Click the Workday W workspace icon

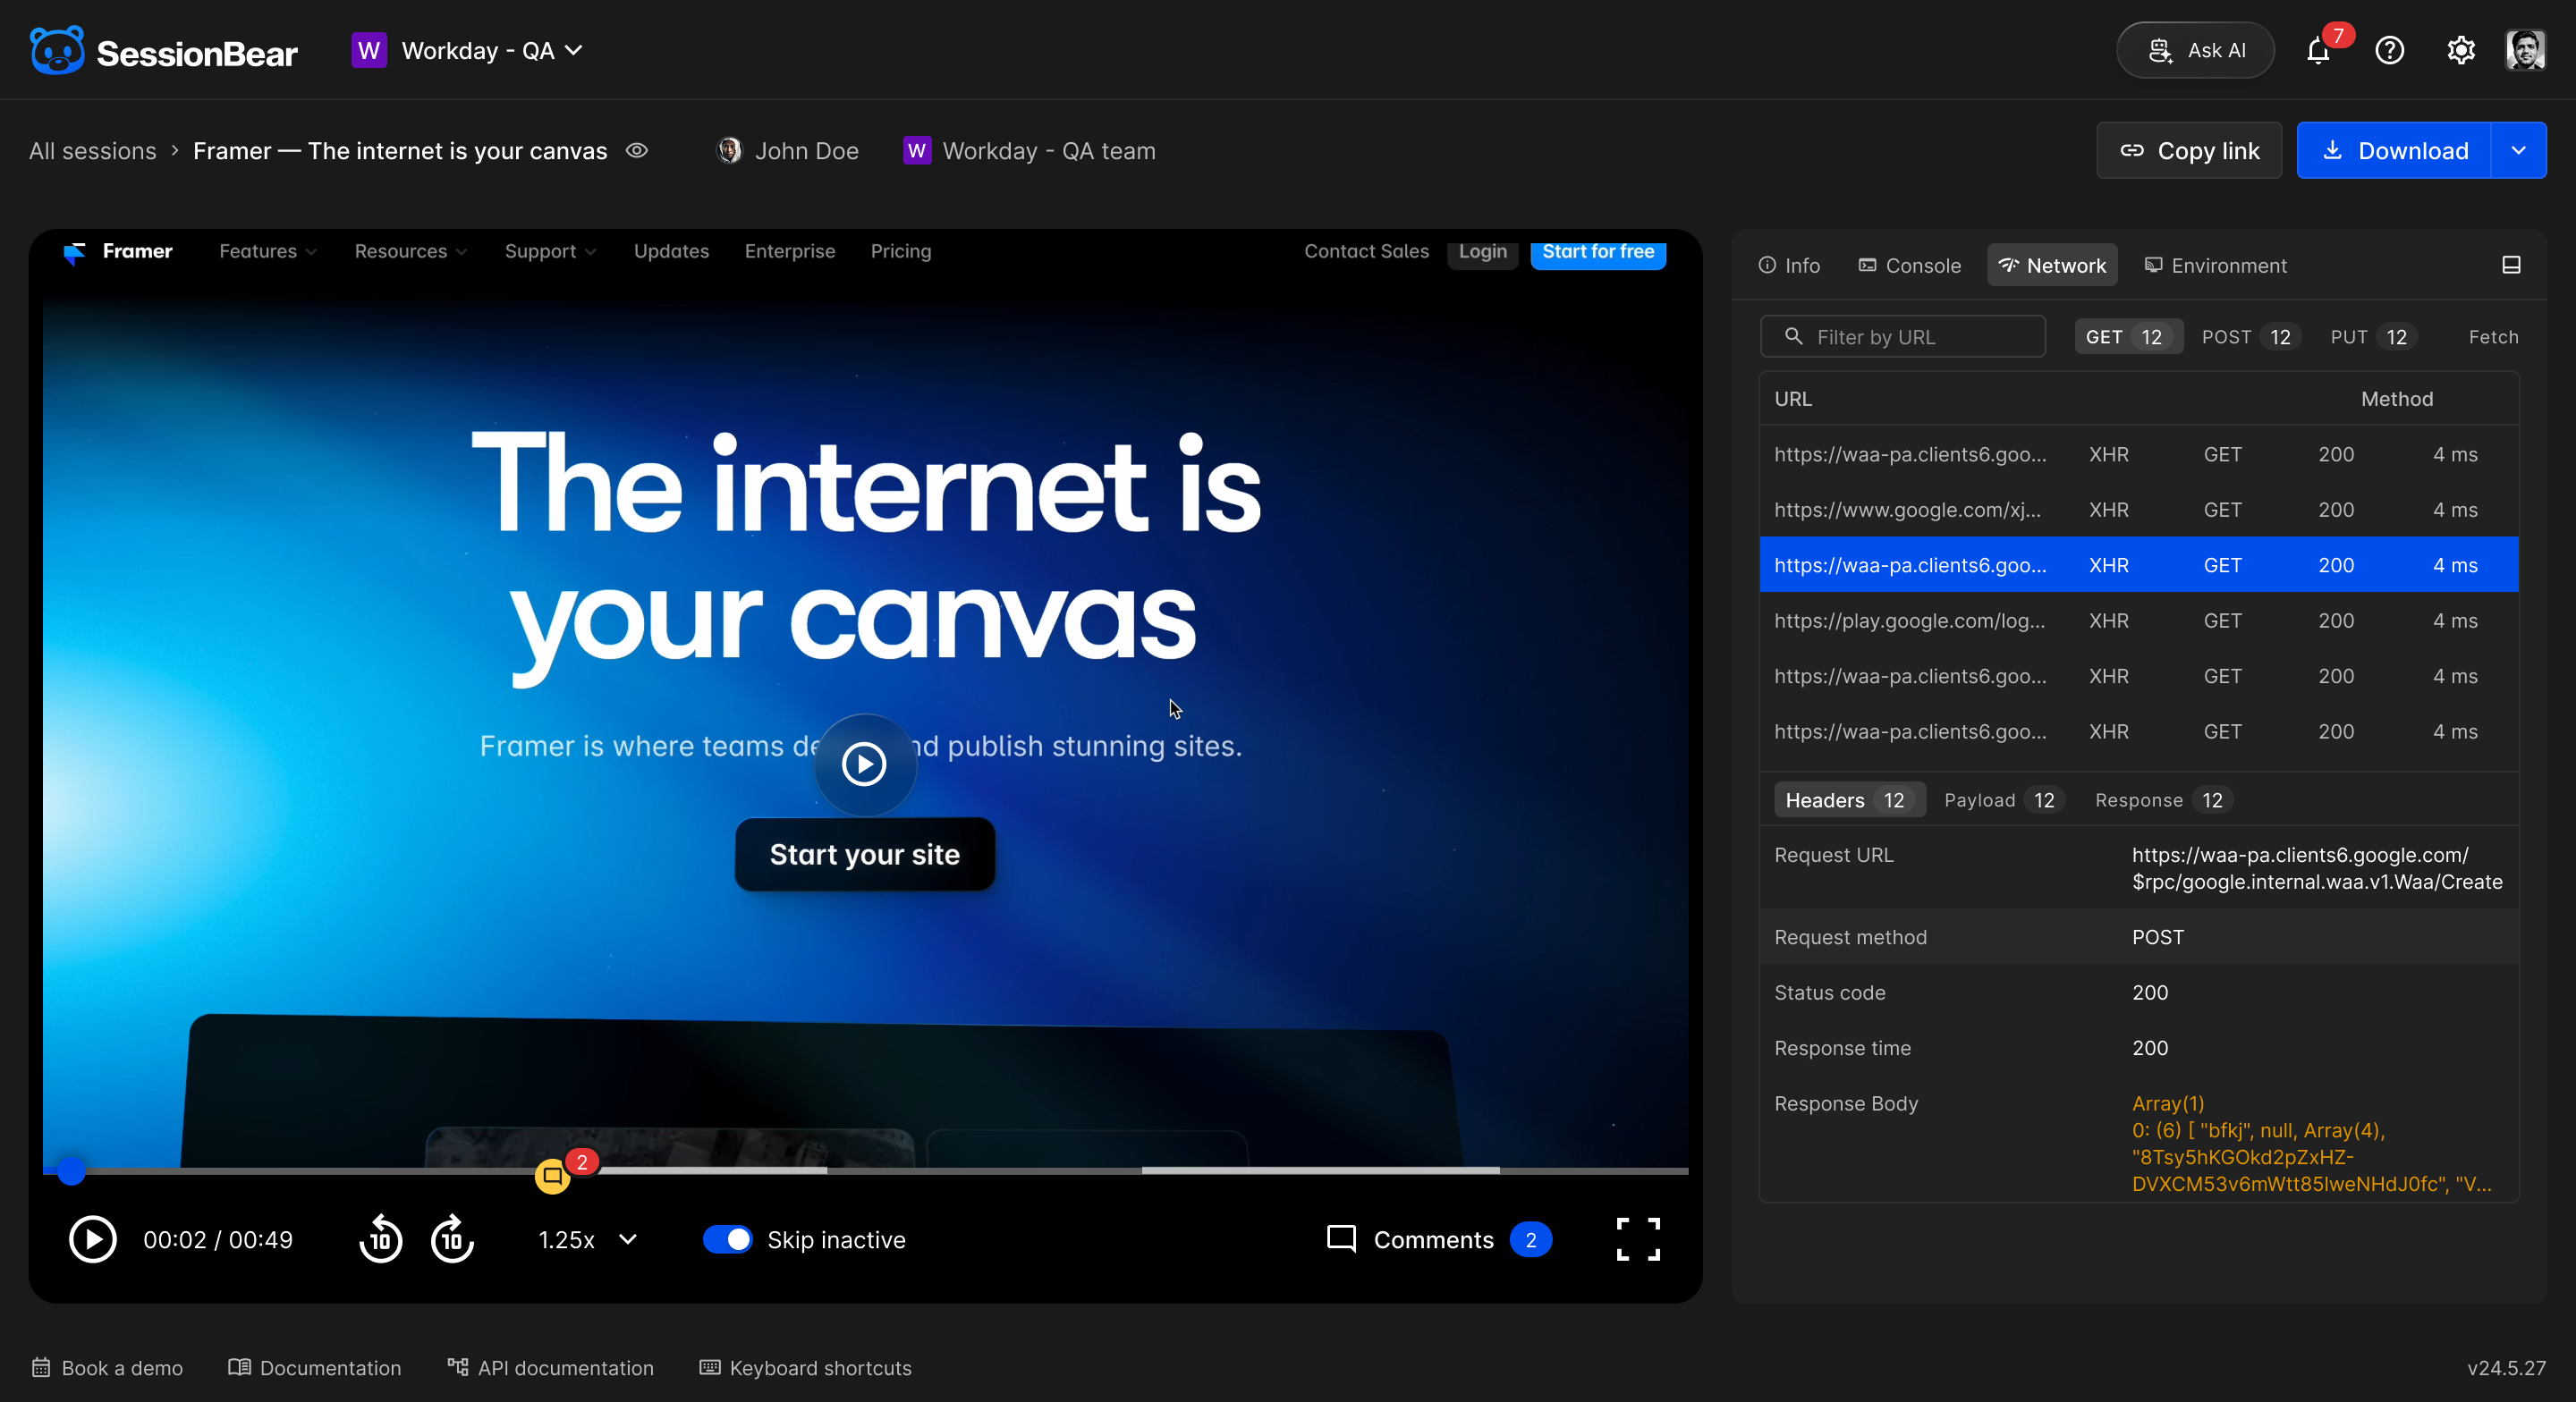369,51
